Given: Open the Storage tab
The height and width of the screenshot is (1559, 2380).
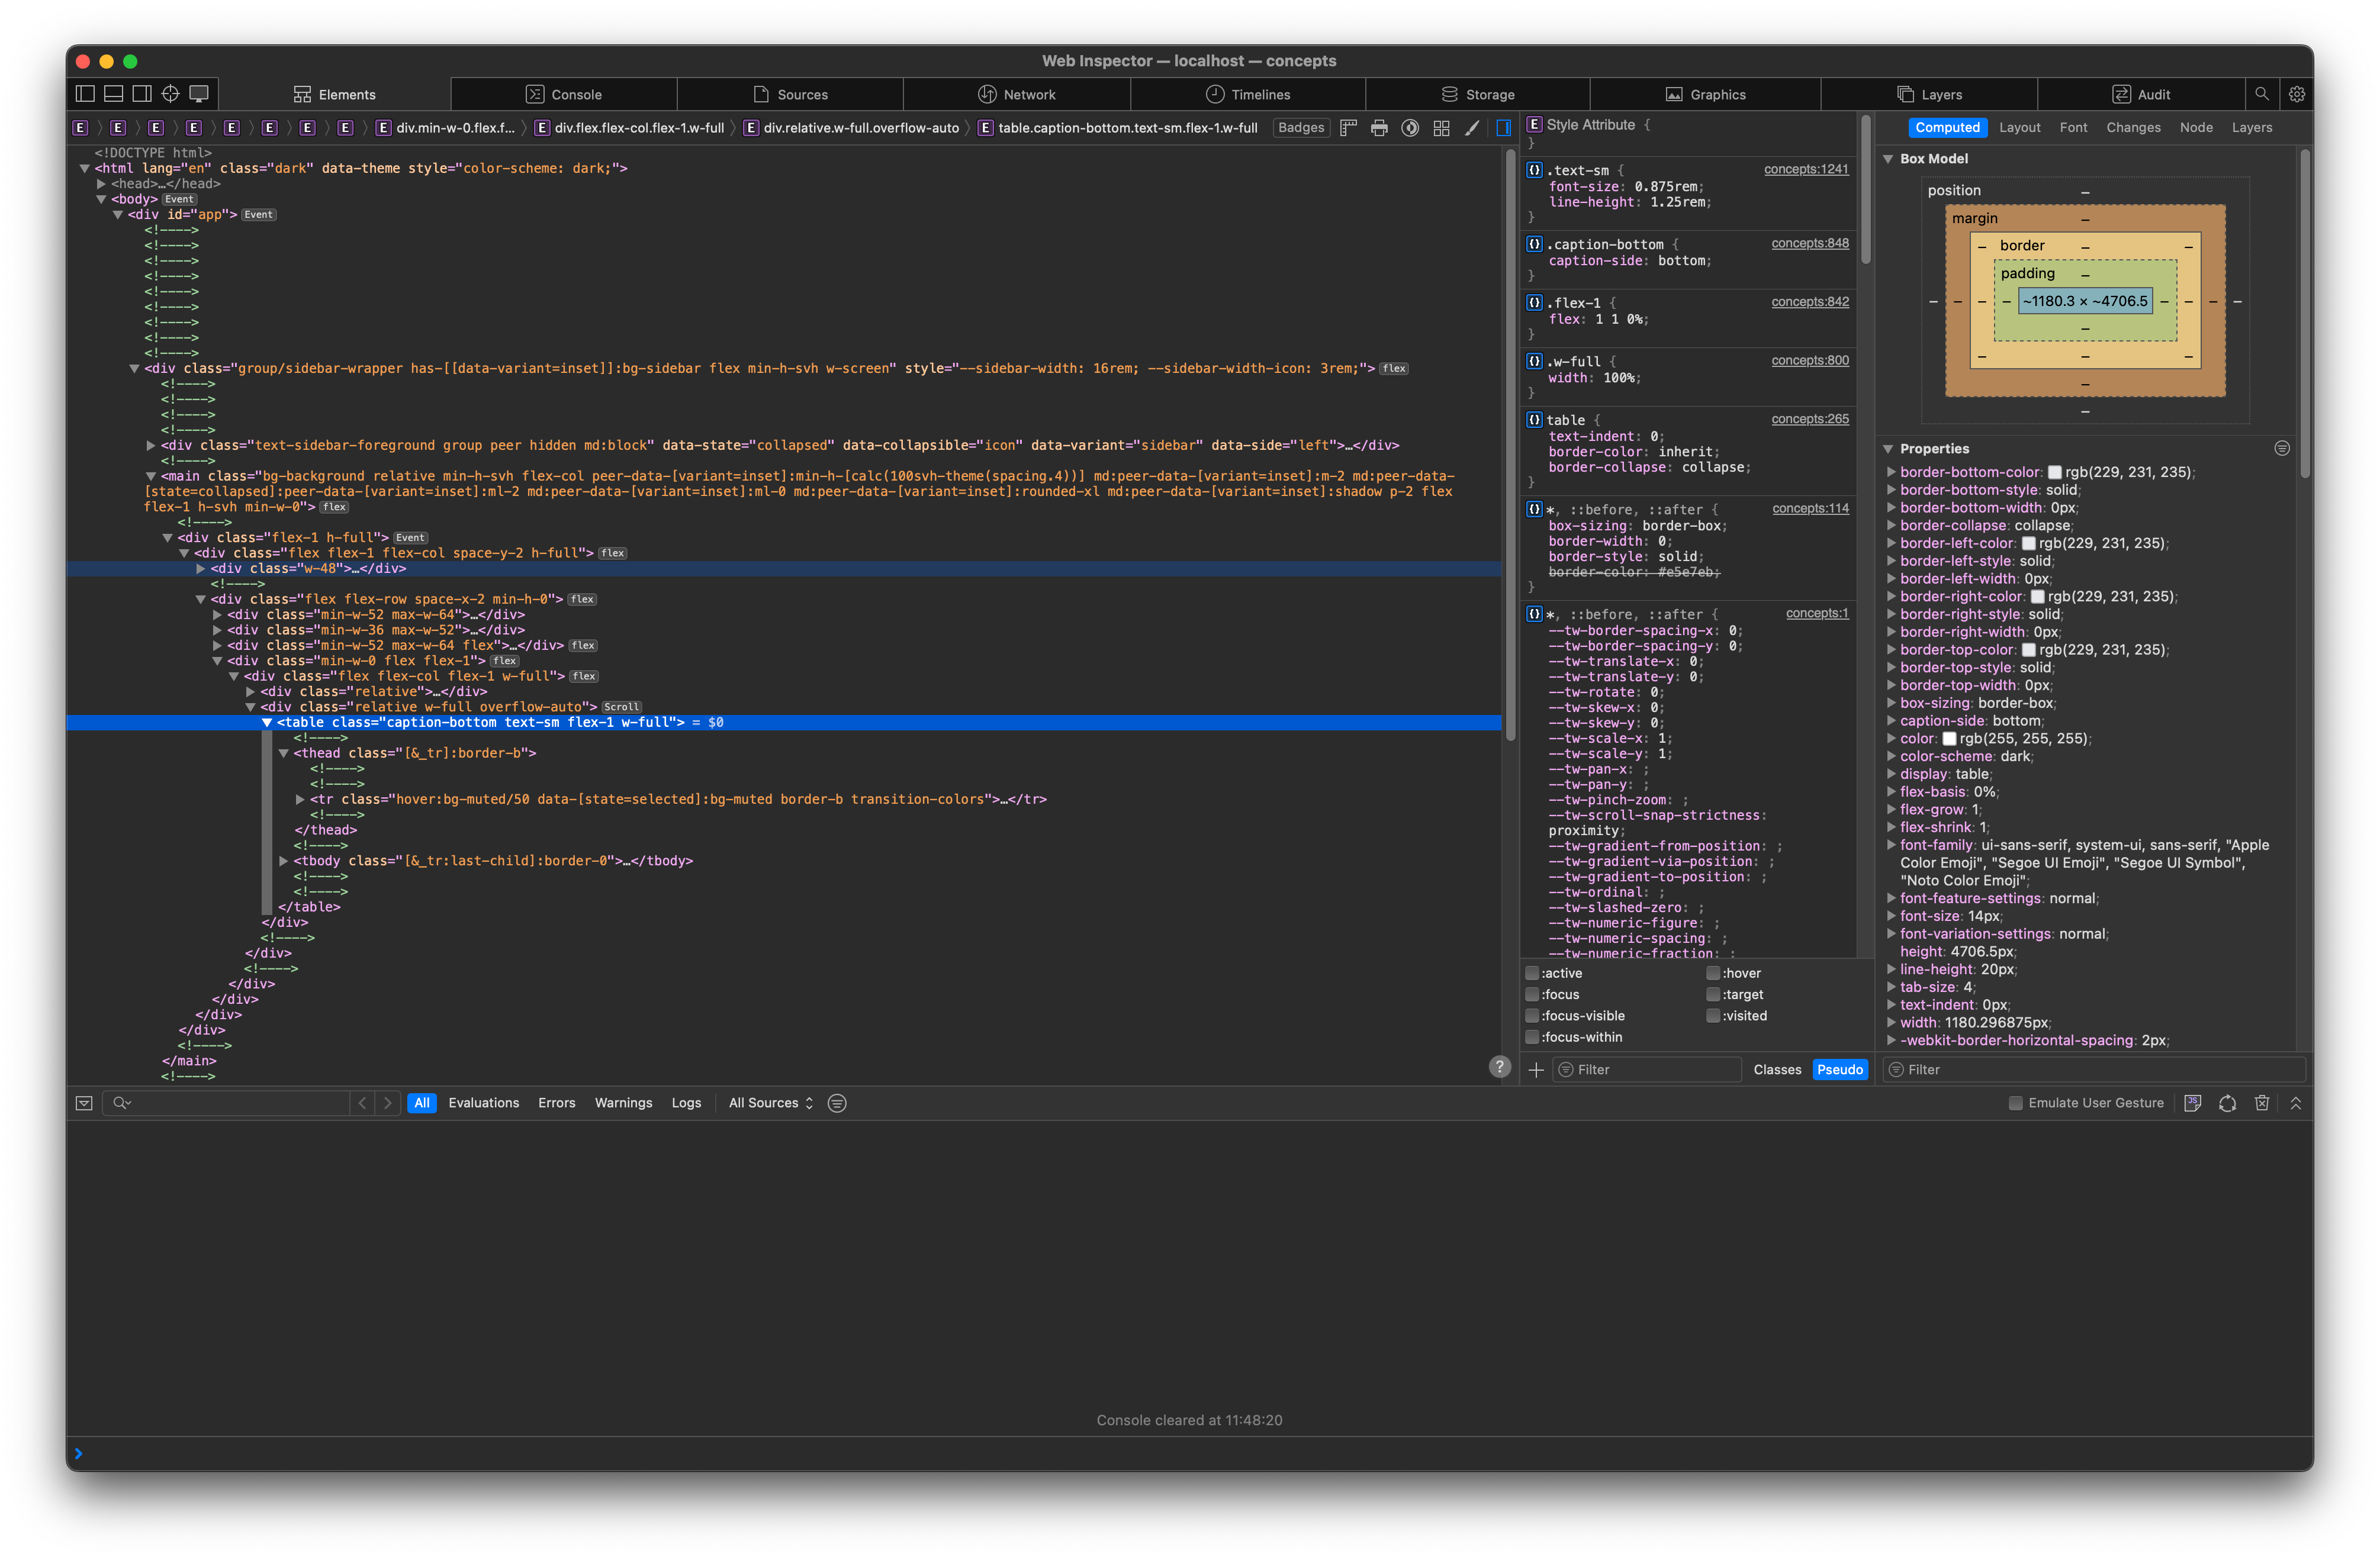Looking at the screenshot, I should click(x=1478, y=94).
